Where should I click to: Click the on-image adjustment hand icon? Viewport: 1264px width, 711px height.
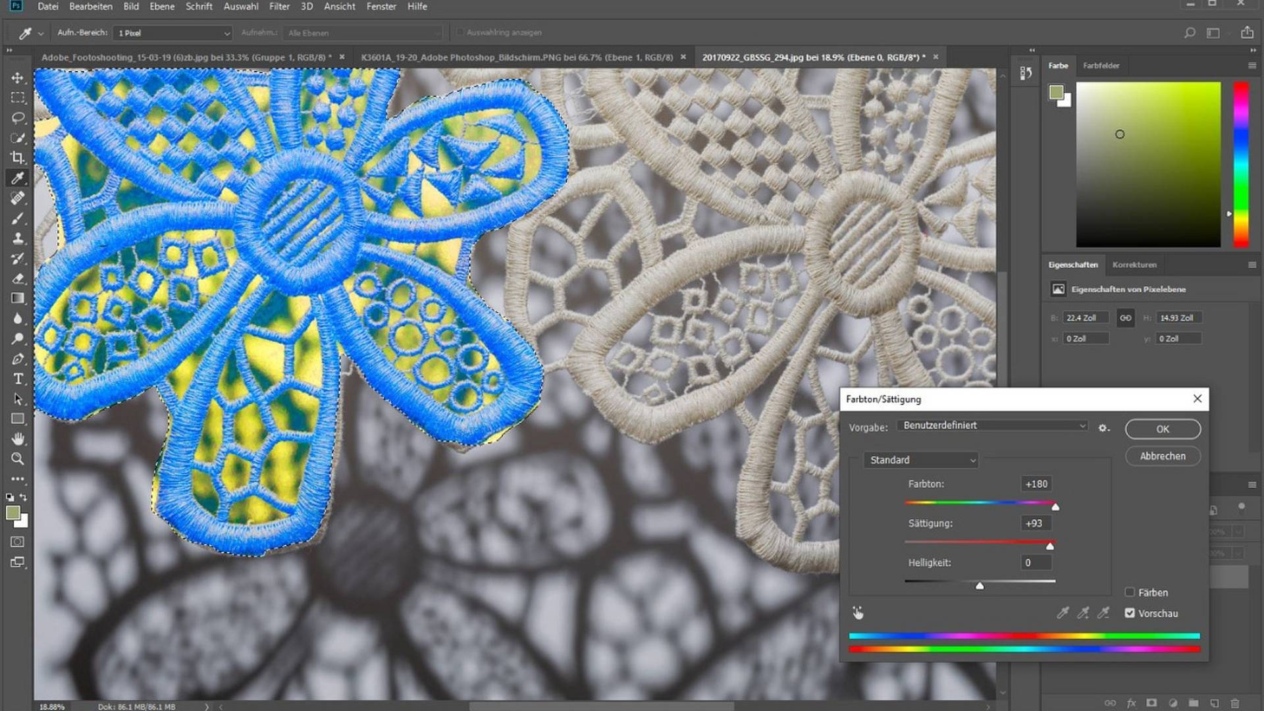click(x=858, y=613)
